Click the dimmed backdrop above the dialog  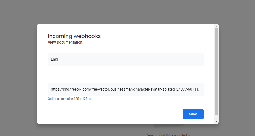tap(127, 12)
